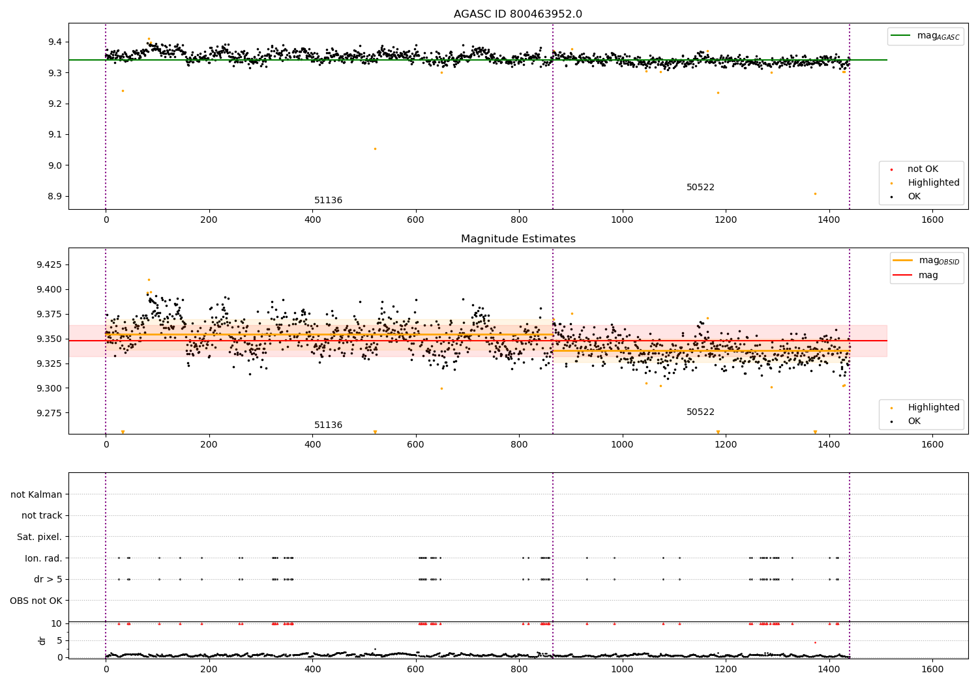The width and height of the screenshot is (978, 684).
Task: Click the title 'AGASC ID 800463952.0'
Action: coord(518,14)
